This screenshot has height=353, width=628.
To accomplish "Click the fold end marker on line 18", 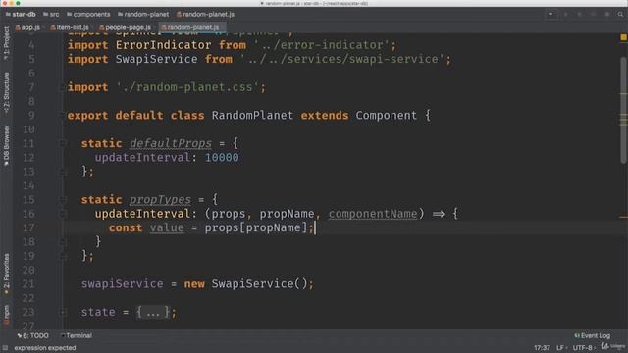I will pyautogui.click(x=62, y=242).
